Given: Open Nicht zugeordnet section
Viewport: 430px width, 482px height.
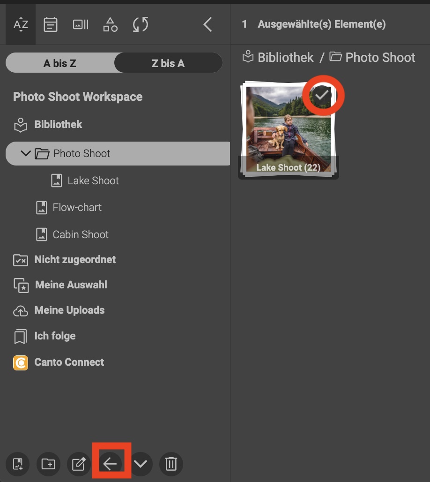Looking at the screenshot, I should tap(75, 260).
